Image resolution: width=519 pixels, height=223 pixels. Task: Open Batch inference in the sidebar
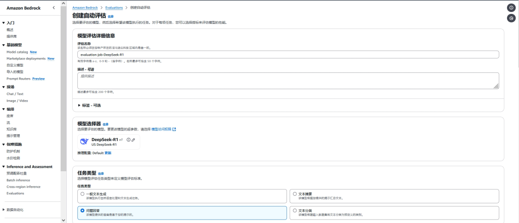point(18,180)
